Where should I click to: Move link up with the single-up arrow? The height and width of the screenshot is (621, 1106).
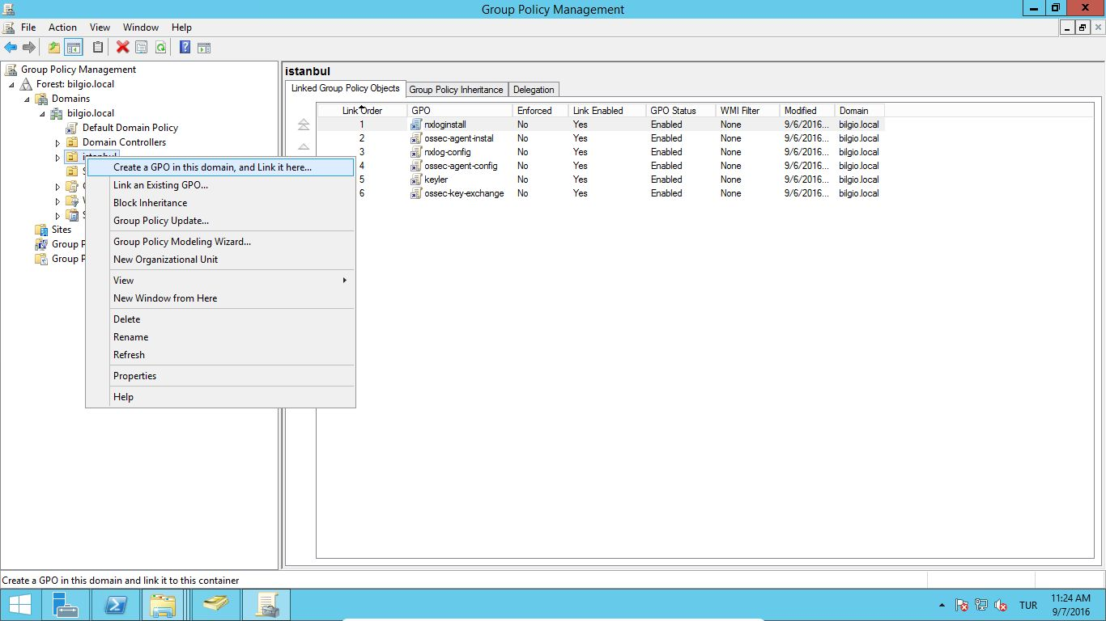click(304, 146)
